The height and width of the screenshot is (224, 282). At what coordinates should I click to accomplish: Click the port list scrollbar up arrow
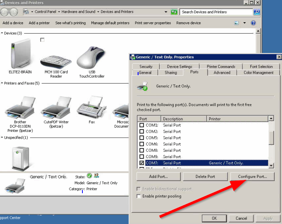pyautogui.click(x=271, y=118)
